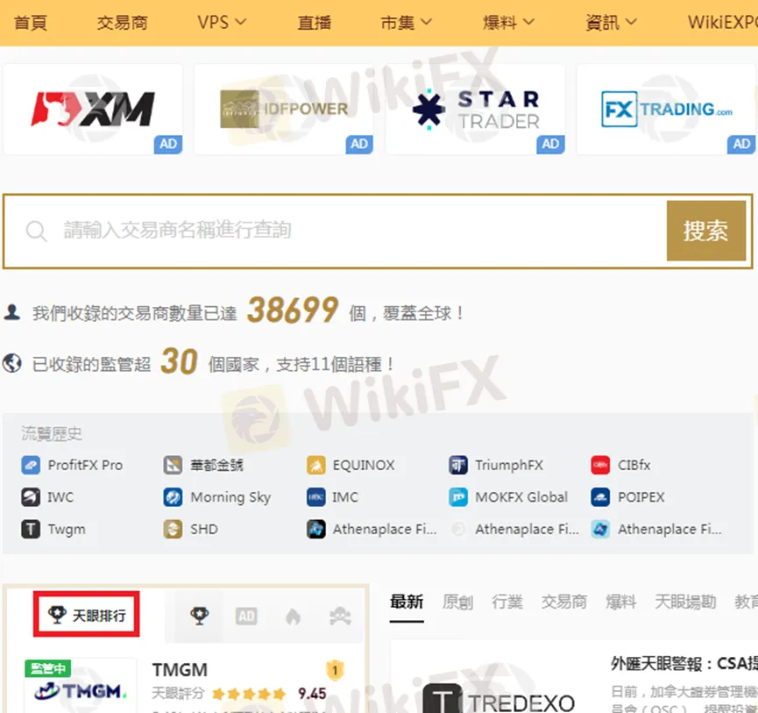This screenshot has height=713, width=758.
Task: Select the Morning Sky broker icon
Action: coord(173,497)
